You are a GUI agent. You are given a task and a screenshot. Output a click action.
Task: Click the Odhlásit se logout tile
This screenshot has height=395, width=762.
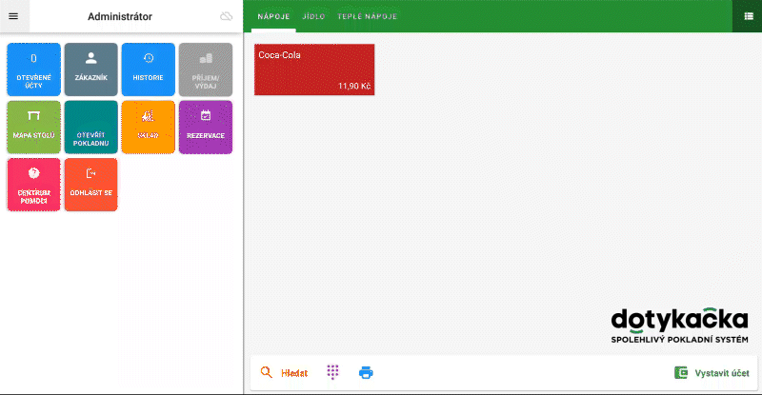(x=90, y=184)
